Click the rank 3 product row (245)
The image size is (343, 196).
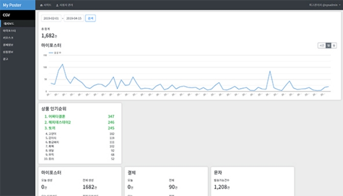(79, 128)
